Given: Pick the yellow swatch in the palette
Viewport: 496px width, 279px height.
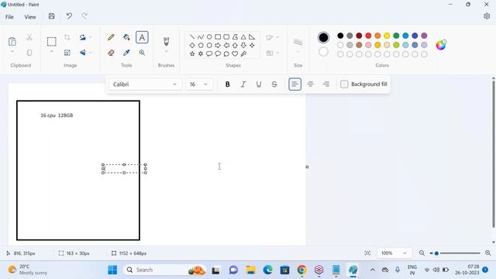Looking at the screenshot, I should click(x=387, y=36).
